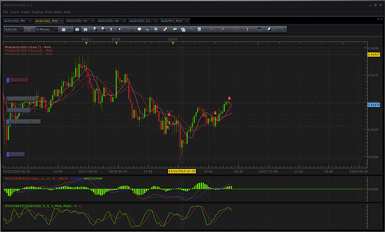Screen dimensions: 385x232
Task: Open the chart type dropdown arrow
Action: (70, 30)
